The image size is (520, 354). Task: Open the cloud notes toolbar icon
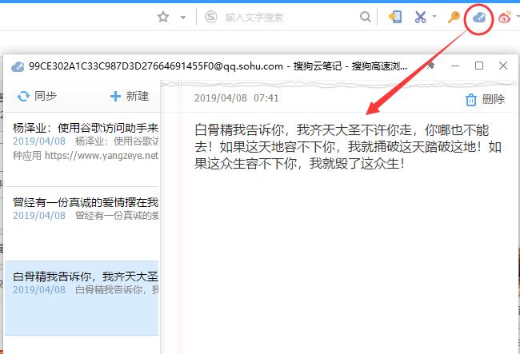click(x=479, y=18)
